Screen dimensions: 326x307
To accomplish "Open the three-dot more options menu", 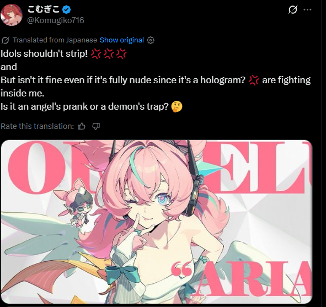I will tap(307, 9).
